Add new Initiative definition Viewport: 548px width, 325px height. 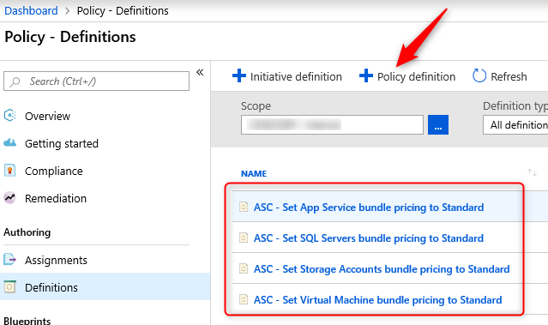click(287, 76)
